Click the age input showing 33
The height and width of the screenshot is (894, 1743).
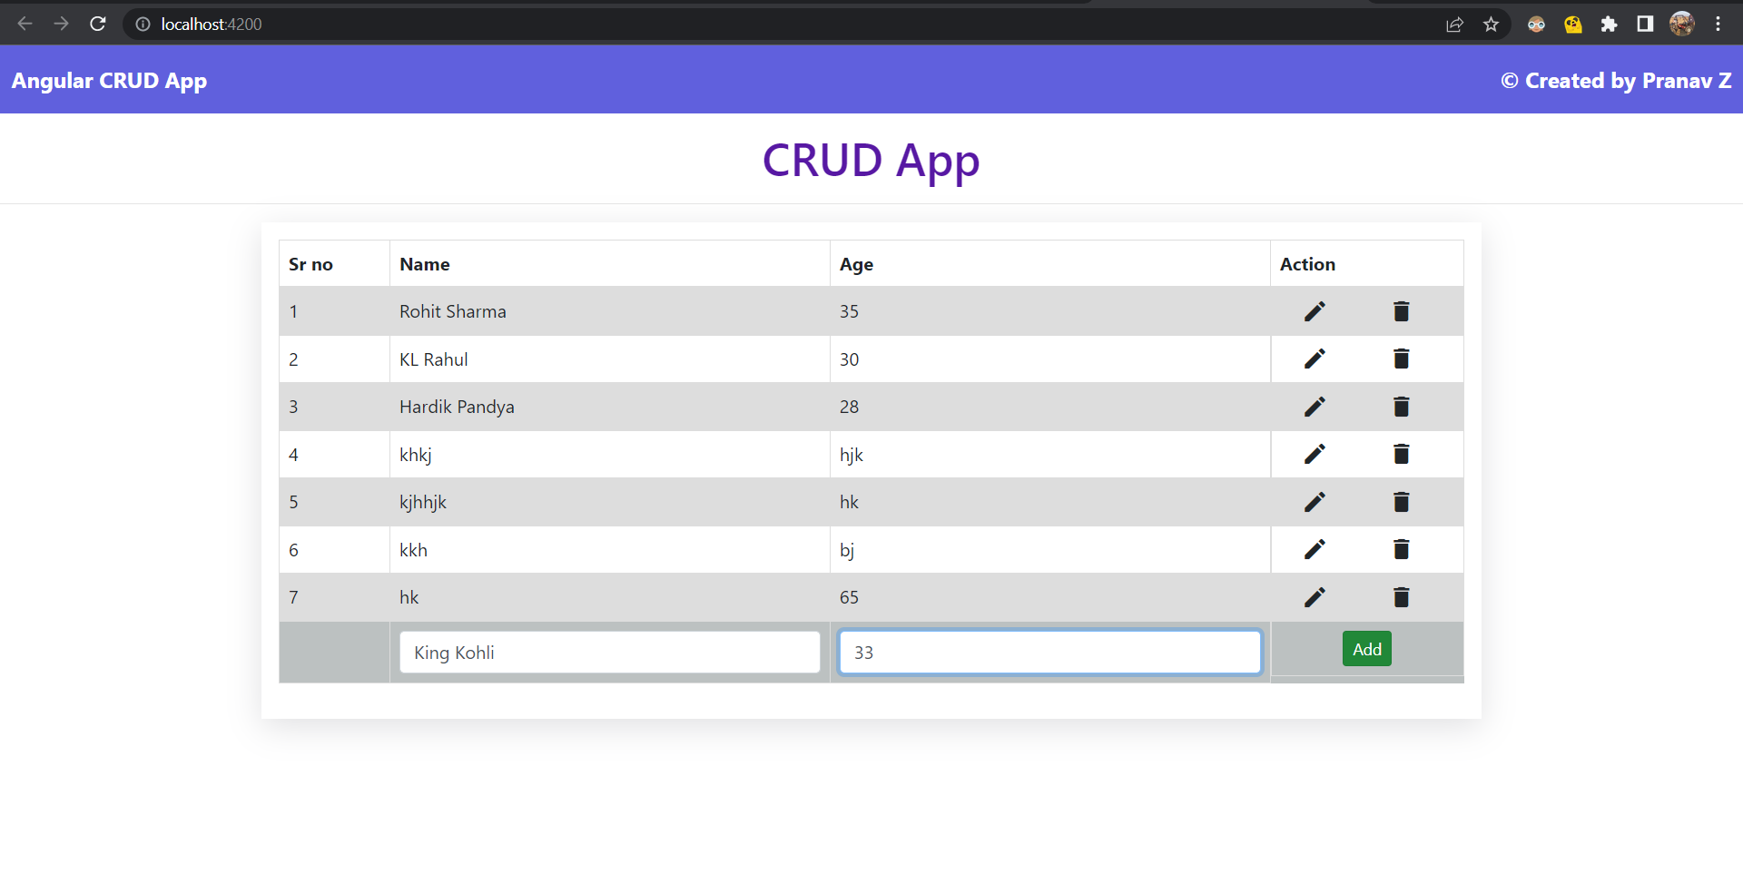click(1049, 653)
